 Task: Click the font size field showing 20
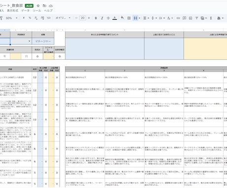pos(82,18)
